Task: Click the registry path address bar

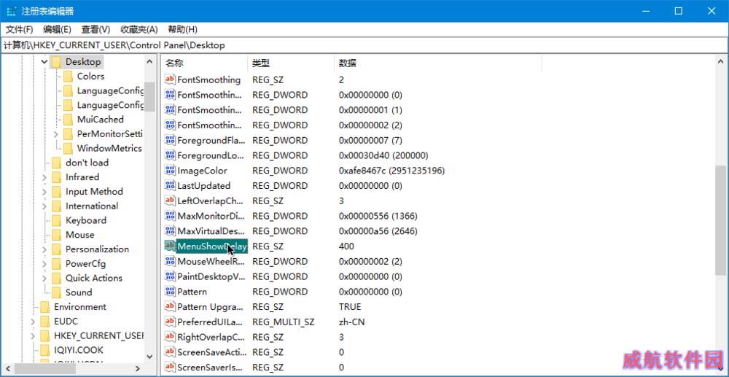Action: click(x=364, y=45)
